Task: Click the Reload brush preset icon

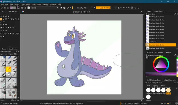Action: pos(68,8)
